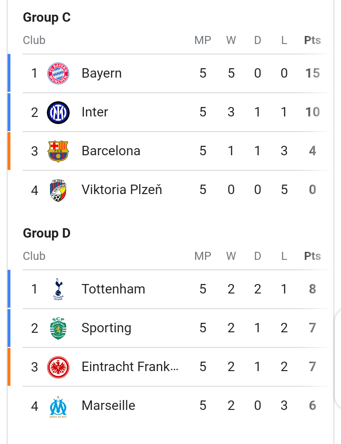
Task: Open the Bayern team name link
Action: (x=102, y=73)
